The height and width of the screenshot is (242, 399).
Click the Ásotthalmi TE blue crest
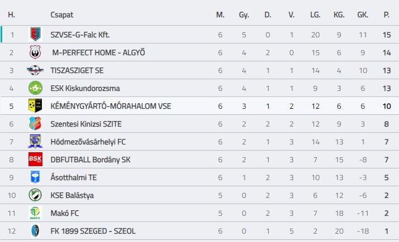point(35,177)
